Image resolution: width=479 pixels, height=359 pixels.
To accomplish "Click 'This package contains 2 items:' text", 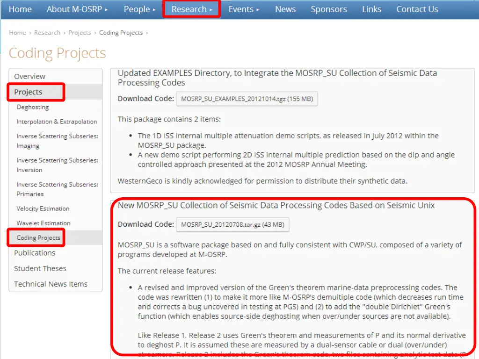I will click(x=169, y=119).
